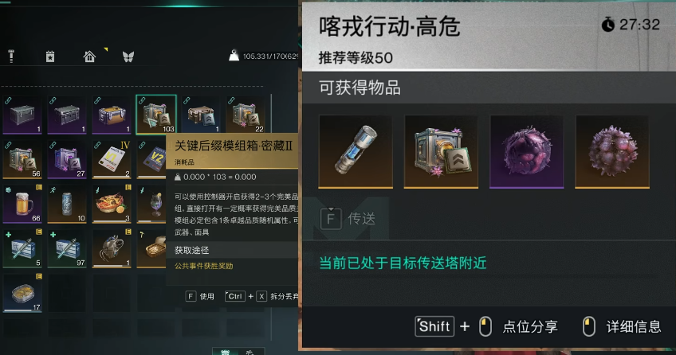
Task: Click the 公共事件获胜奖励 source link
Action: click(203, 266)
